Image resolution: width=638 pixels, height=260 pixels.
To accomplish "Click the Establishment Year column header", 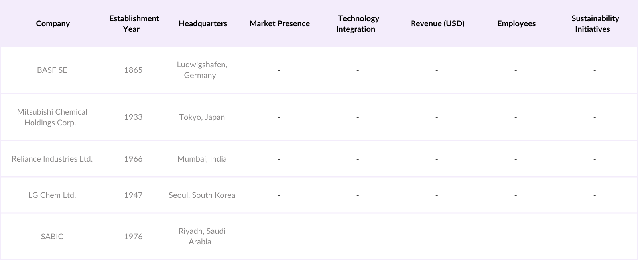I will (x=134, y=23).
